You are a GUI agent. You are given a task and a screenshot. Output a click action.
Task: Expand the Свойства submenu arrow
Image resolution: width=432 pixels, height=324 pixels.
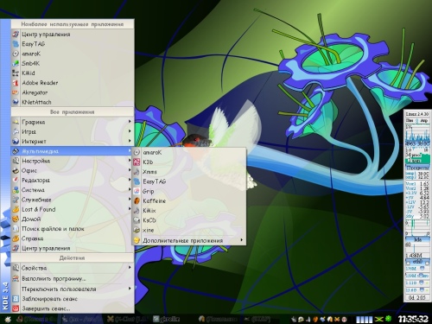coord(130,268)
